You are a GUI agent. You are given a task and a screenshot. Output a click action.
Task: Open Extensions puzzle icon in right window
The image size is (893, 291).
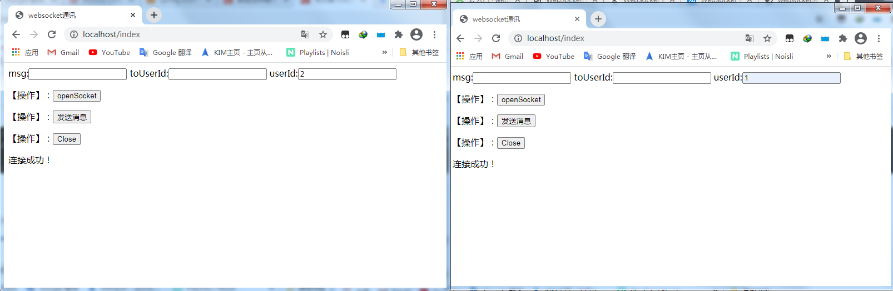(x=843, y=38)
